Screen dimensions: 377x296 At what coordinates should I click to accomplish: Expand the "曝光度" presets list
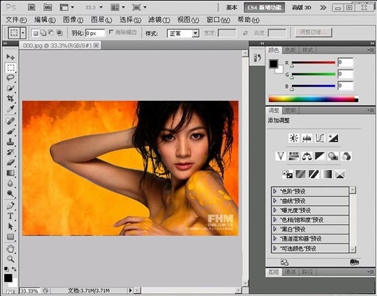coord(275,210)
